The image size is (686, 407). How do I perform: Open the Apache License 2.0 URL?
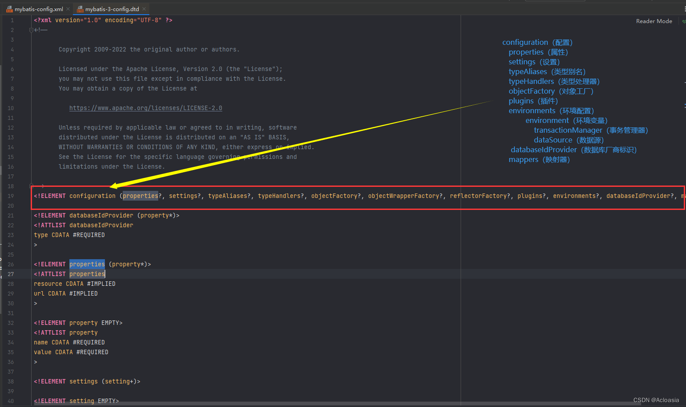[x=145, y=107]
